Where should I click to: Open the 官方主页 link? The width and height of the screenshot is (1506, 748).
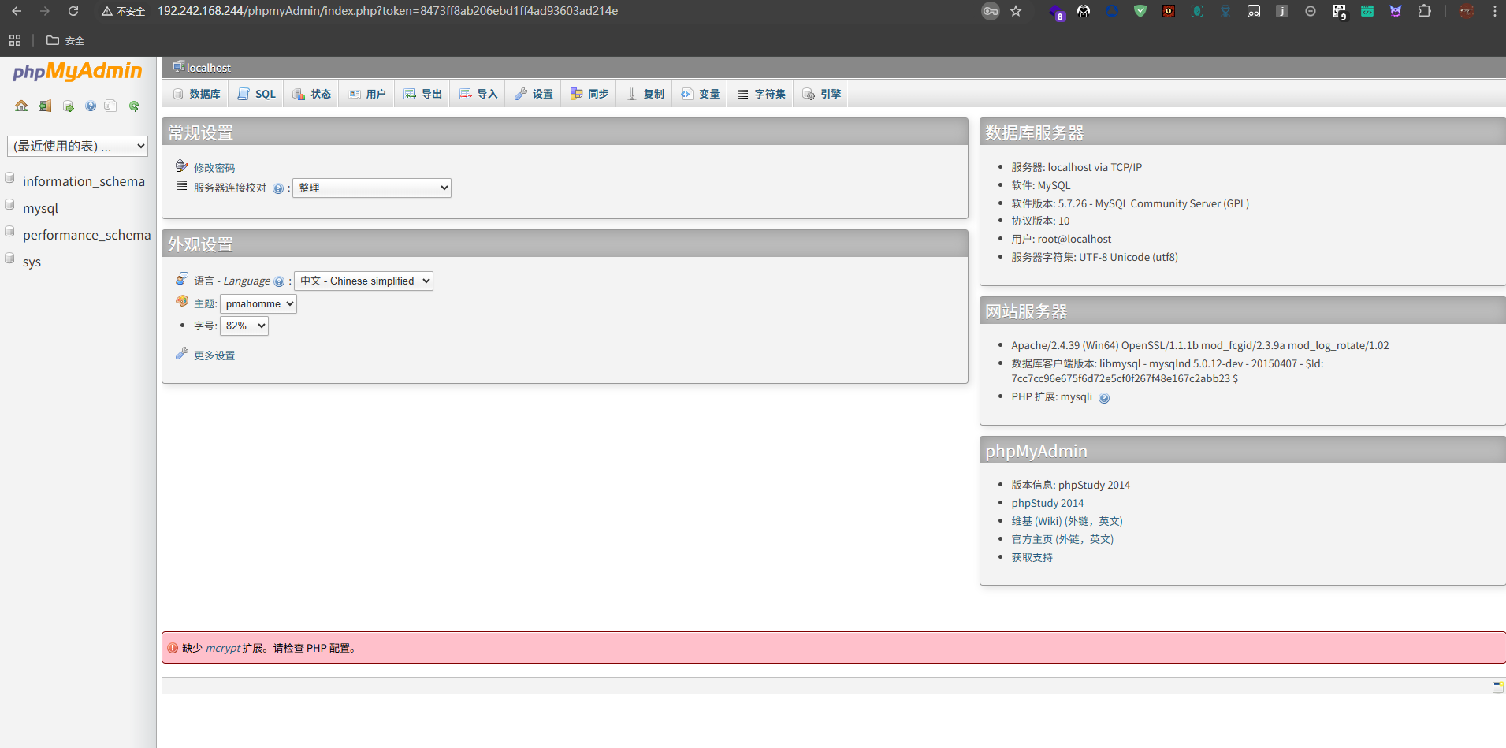tap(1062, 539)
